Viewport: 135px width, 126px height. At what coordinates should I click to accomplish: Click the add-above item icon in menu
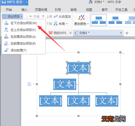coord(6,30)
